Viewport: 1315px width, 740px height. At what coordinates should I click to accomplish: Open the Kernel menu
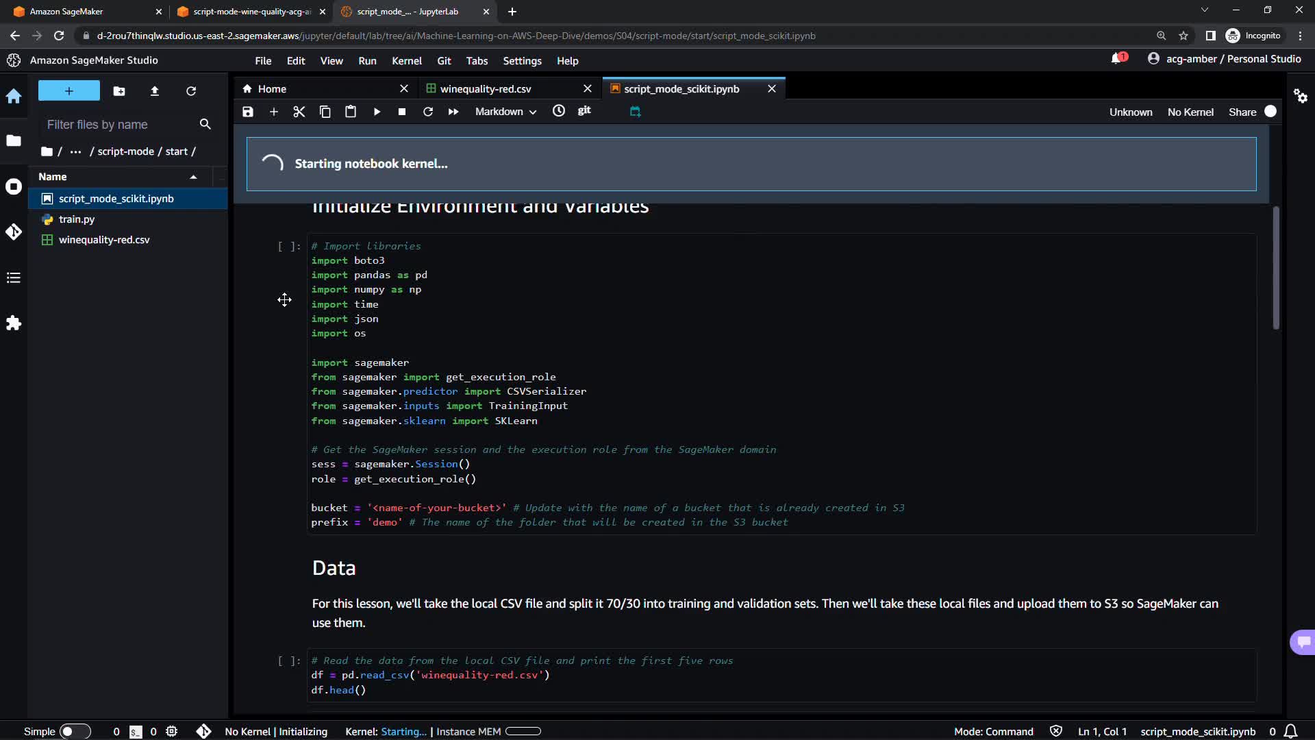[406, 61]
